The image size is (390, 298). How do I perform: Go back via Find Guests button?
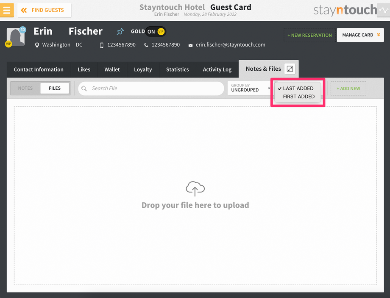(x=44, y=10)
